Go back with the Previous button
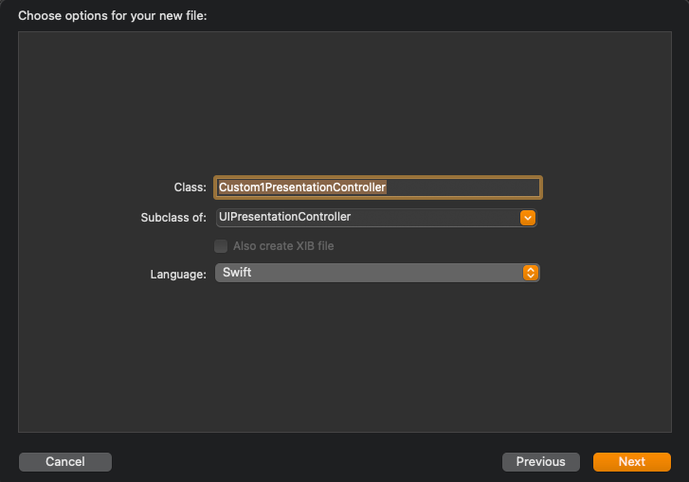This screenshot has height=482, width=689. 541,462
